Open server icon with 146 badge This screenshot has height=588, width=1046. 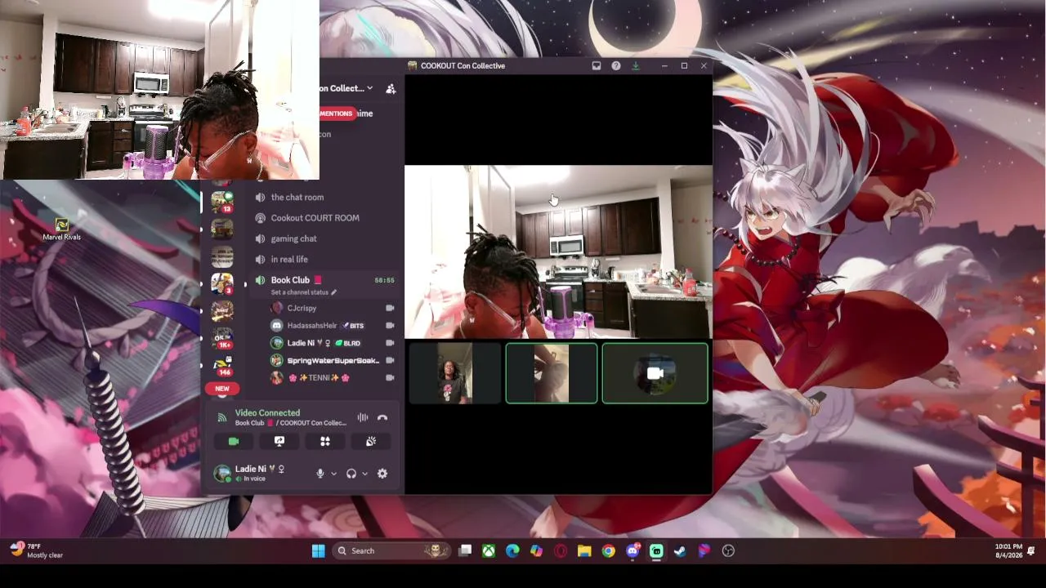coord(222,365)
